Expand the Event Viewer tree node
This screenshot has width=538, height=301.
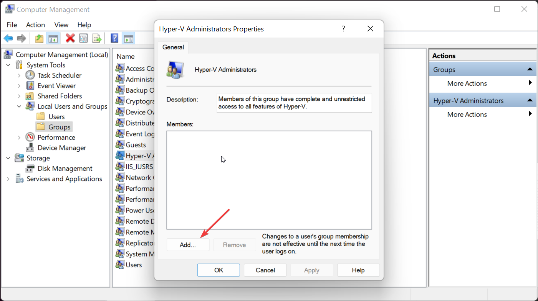pos(19,86)
